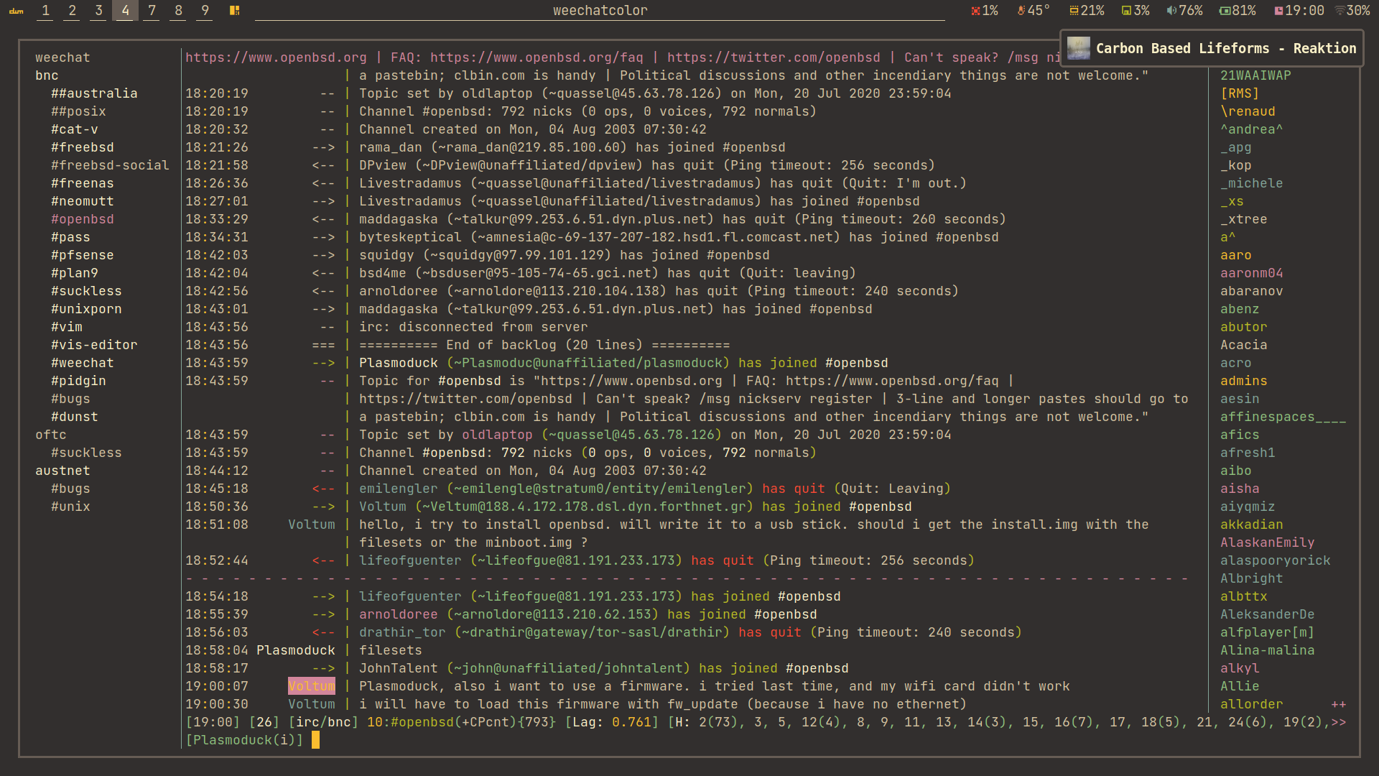Select the austnet server buffer
Screen dimensions: 1379x776
click(x=62, y=471)
